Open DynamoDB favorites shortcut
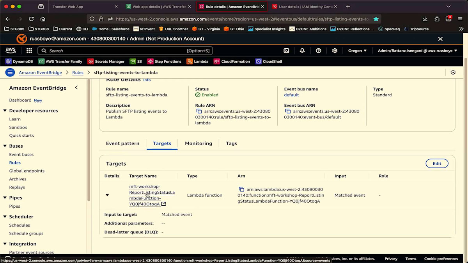 19,62
